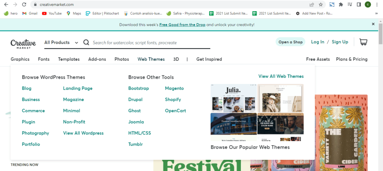
Task: Click the Sign Up link
Action: click(x=340, y=42)
